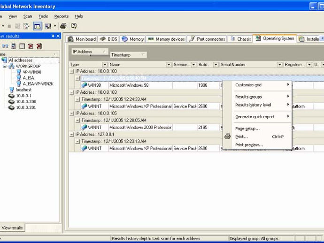Image resolution: width=324 pixels, height=243 pixels.
Task: Toggle the View results pane toolbar button
Action: 38,26
